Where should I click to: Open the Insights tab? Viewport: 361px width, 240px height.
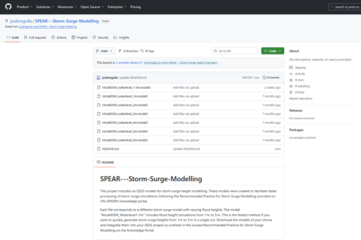point(121,37)
